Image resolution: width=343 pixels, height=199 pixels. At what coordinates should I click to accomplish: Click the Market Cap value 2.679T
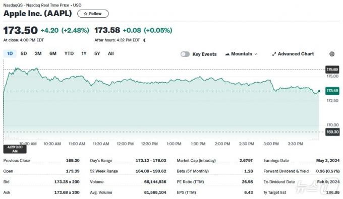pos(246,161)
